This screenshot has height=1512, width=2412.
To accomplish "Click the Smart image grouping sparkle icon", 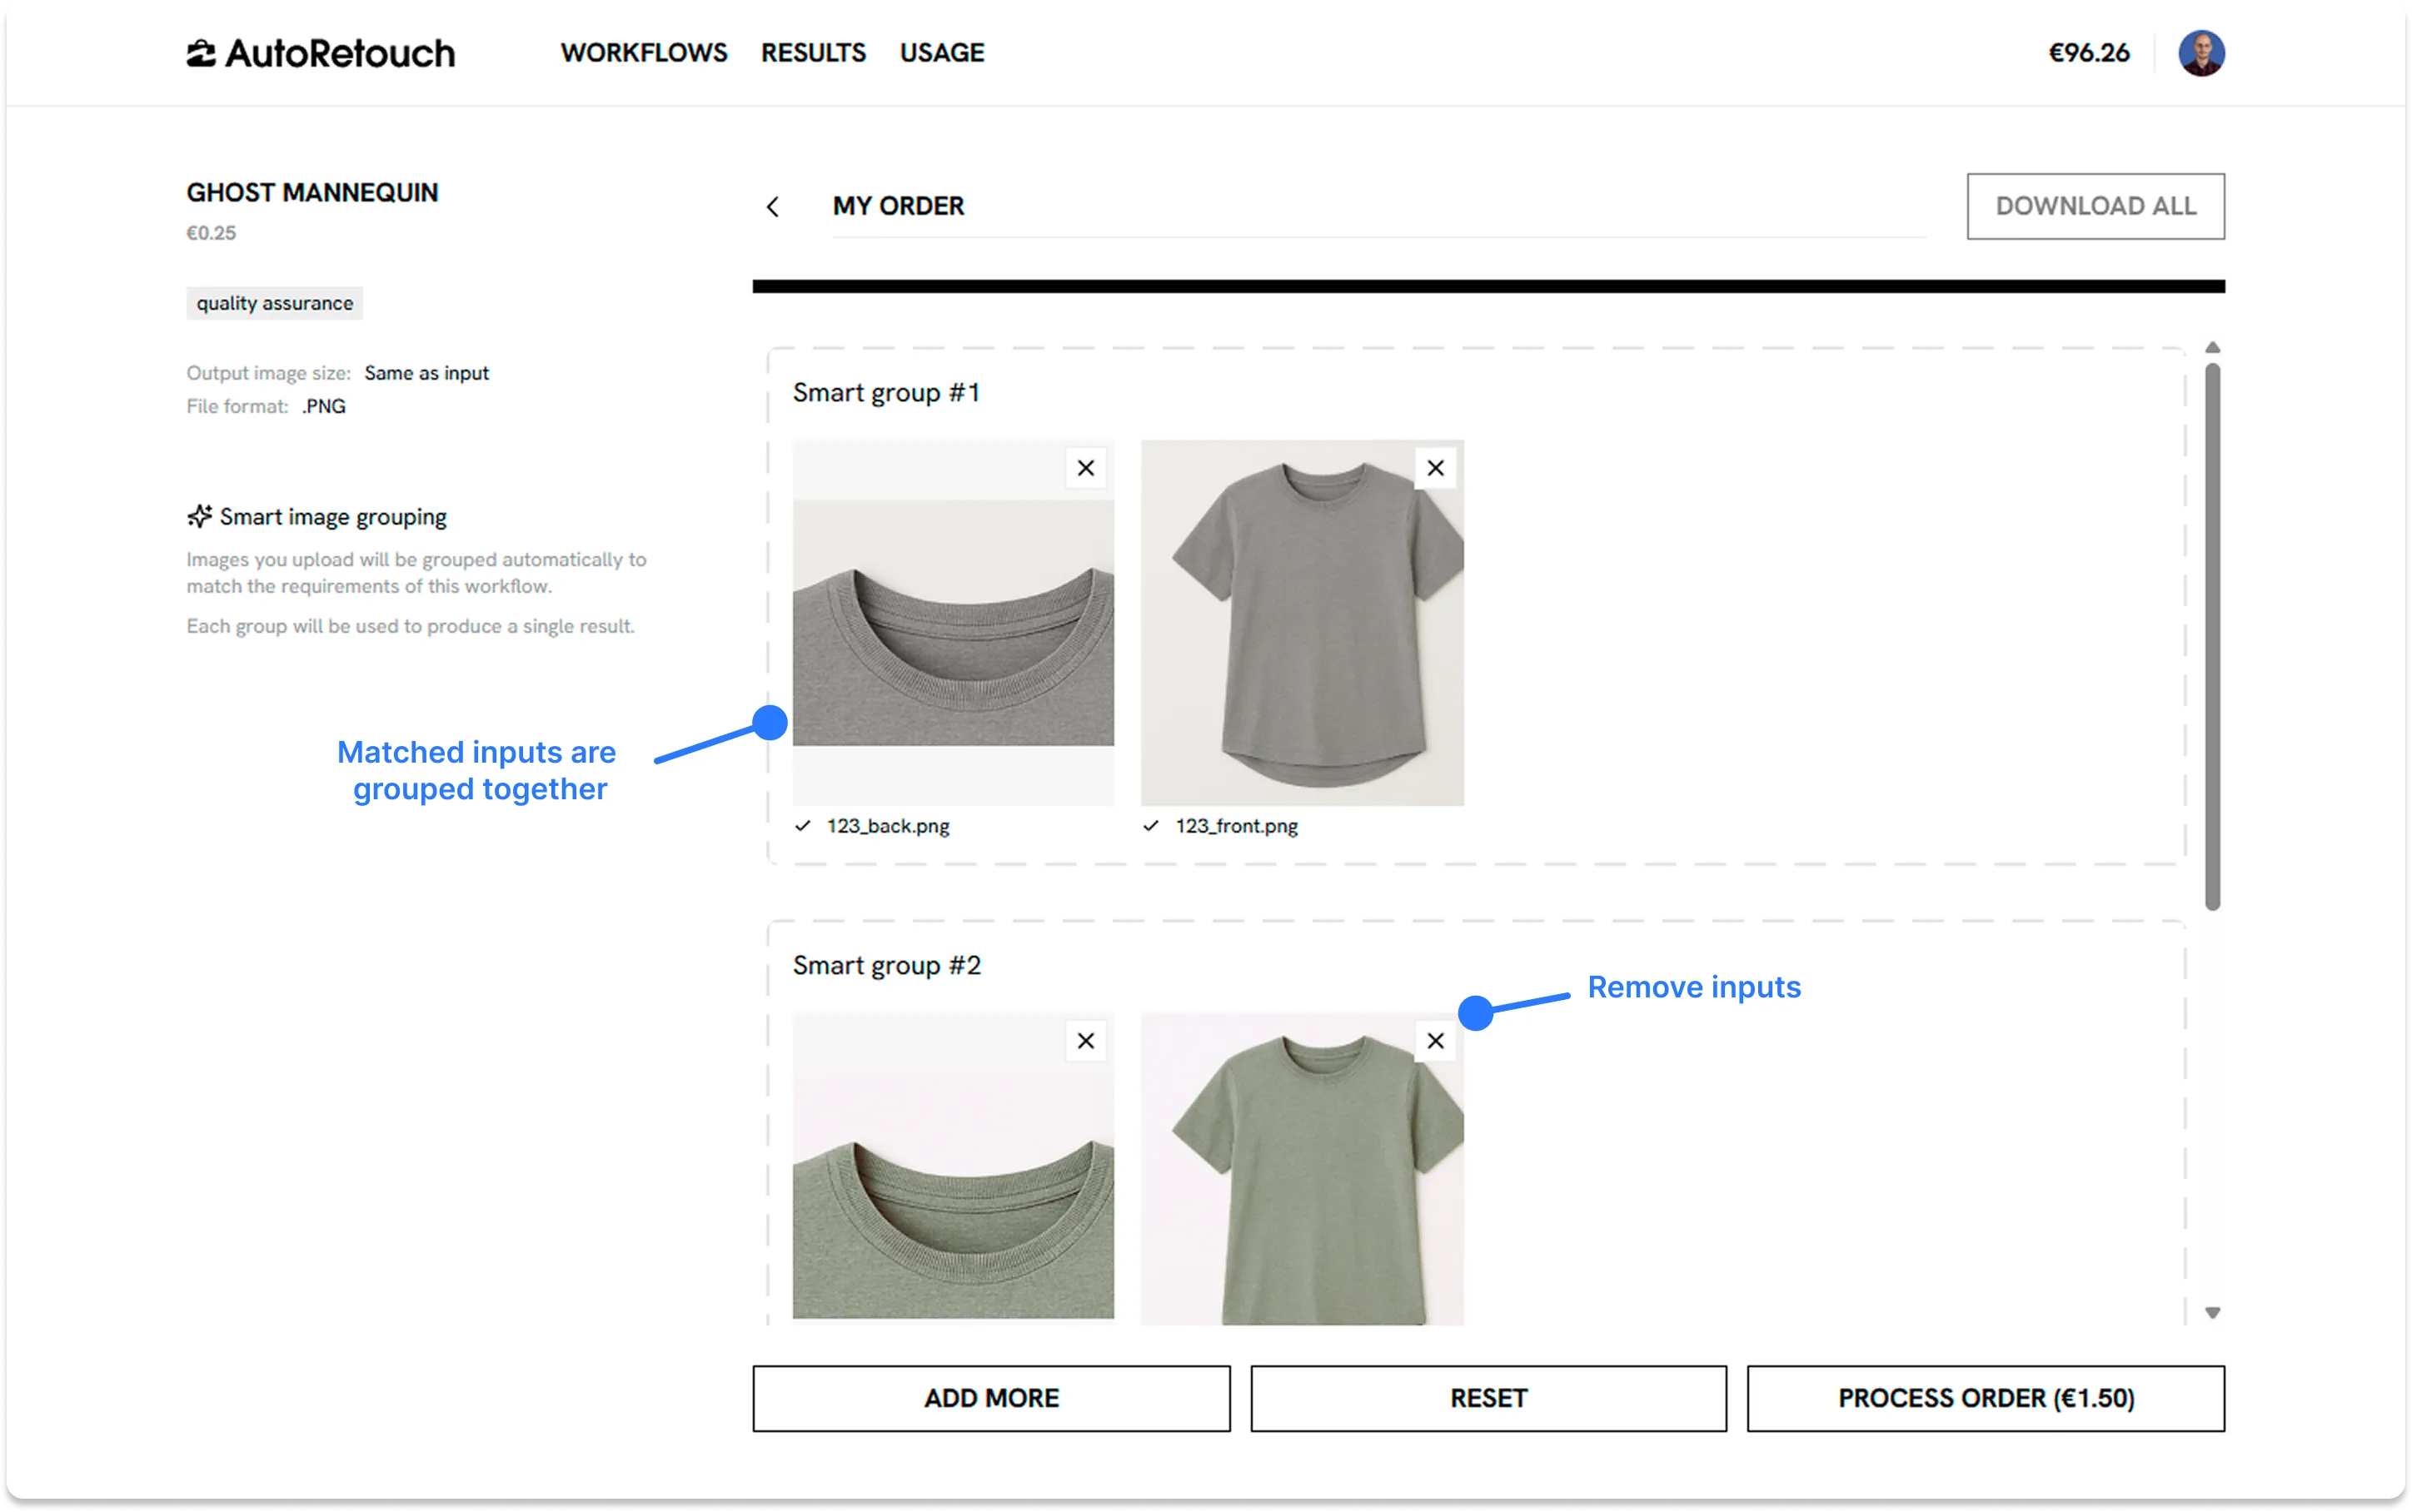I will coord(200,516).
